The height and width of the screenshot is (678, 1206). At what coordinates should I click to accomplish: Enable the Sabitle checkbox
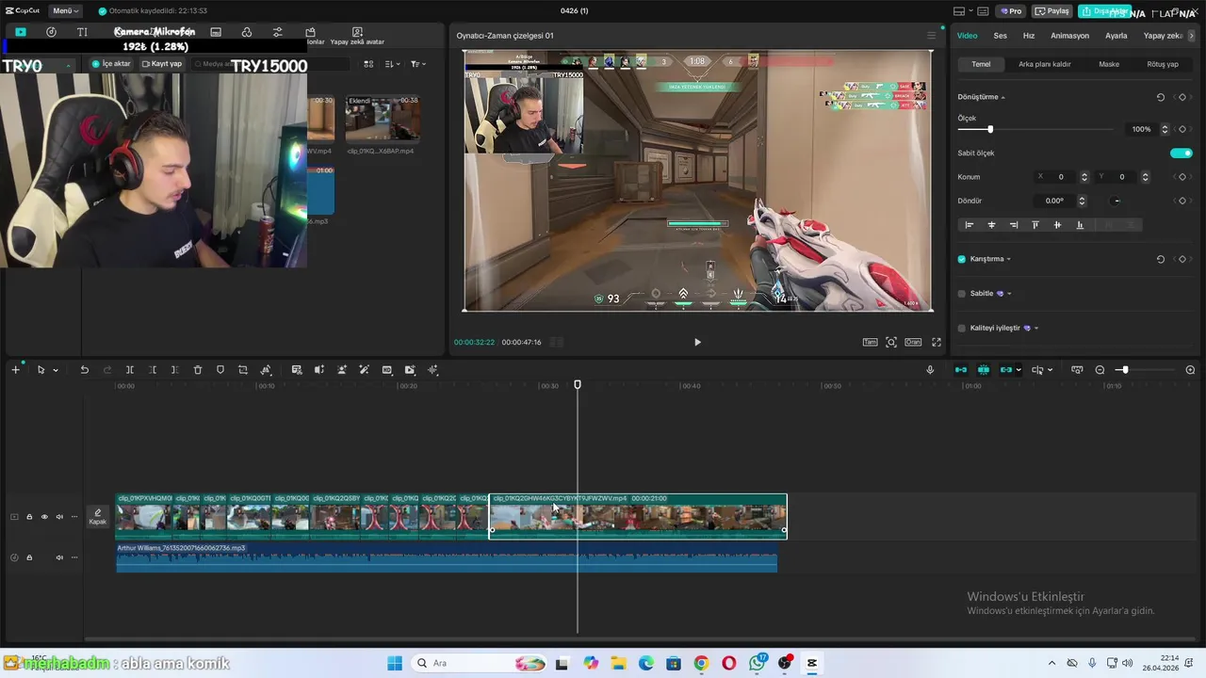tap(962, 294)
